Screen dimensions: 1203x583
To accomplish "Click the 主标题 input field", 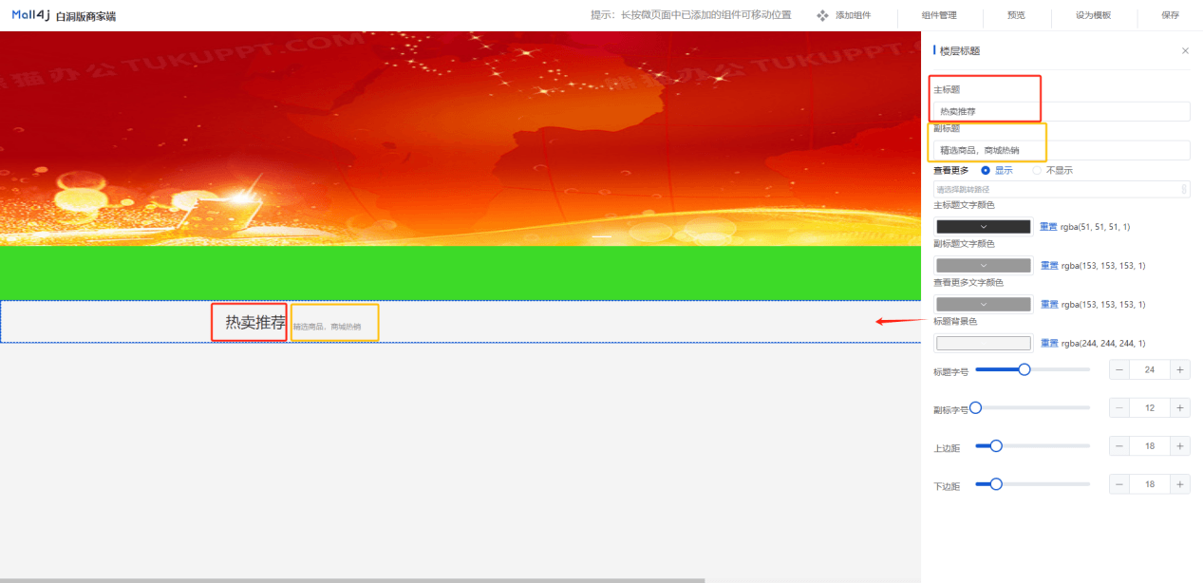I will pos(1062,111).
